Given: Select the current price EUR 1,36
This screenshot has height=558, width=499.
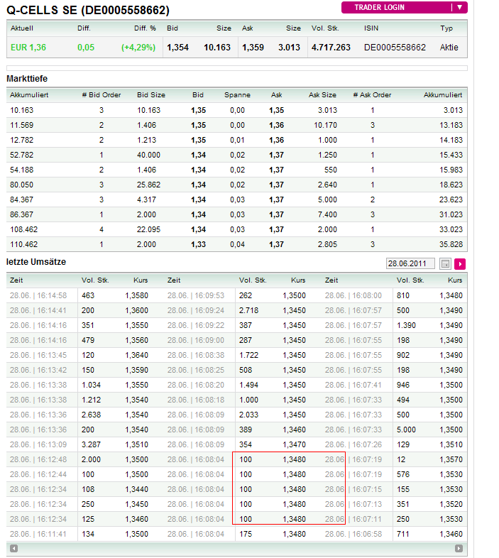Looking at the screenshot, I should [28, 48].
